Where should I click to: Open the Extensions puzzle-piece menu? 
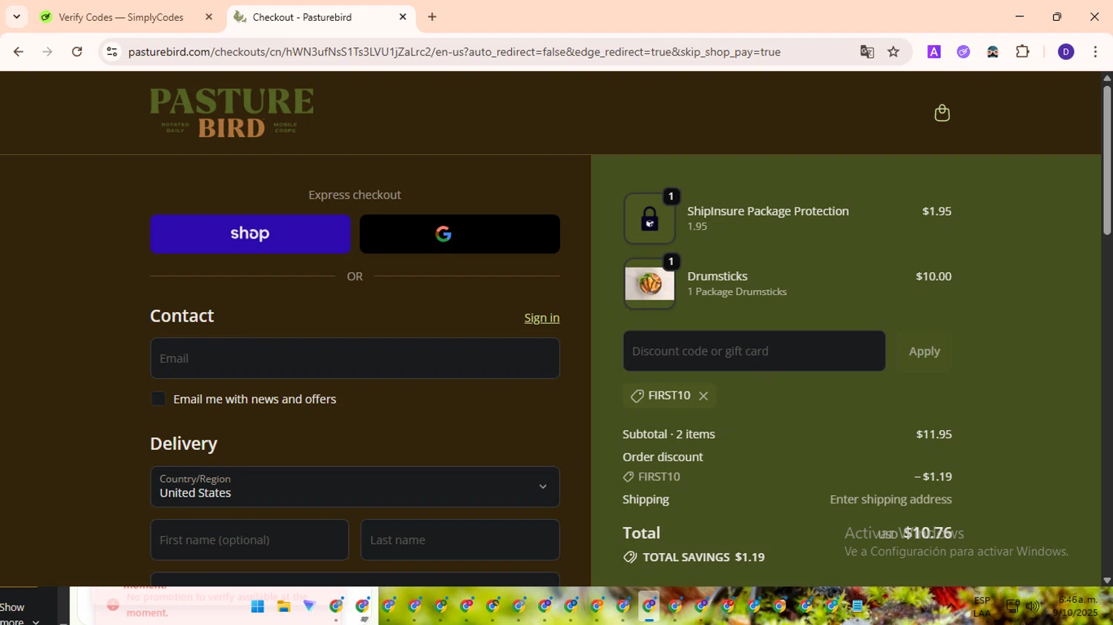[1022, 52]
